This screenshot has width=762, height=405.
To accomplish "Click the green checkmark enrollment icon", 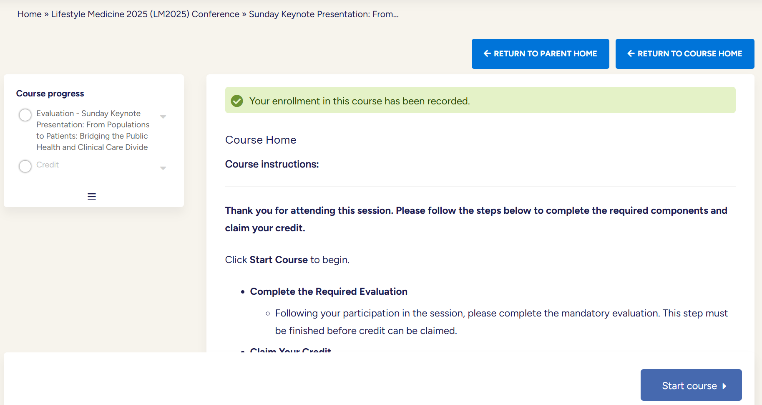I will click(x=237, y=101).
